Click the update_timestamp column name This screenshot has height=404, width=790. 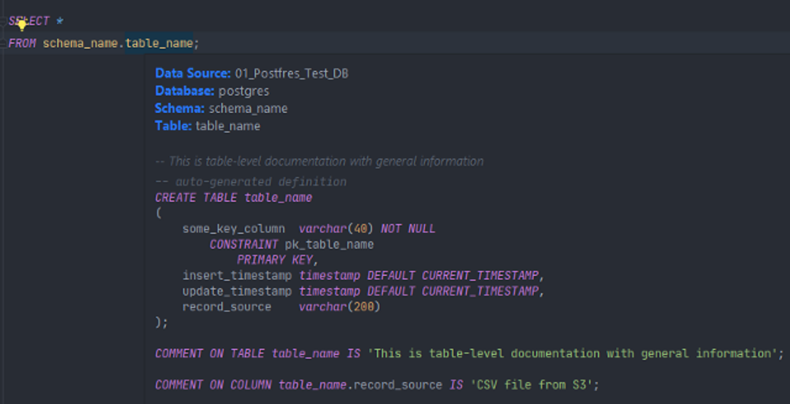click(x=237, y=292)
